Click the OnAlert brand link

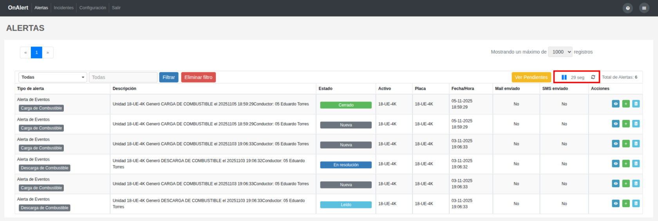pyautogui.click(x=18, y=7)
